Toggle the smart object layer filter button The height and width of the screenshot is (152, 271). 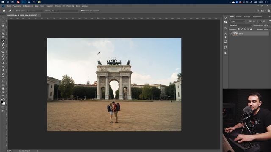coord(264,22)
